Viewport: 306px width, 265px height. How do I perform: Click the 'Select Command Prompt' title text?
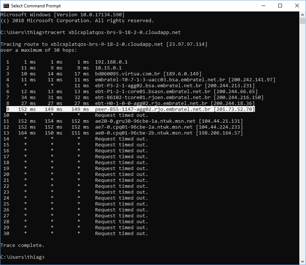pos(36,6)
